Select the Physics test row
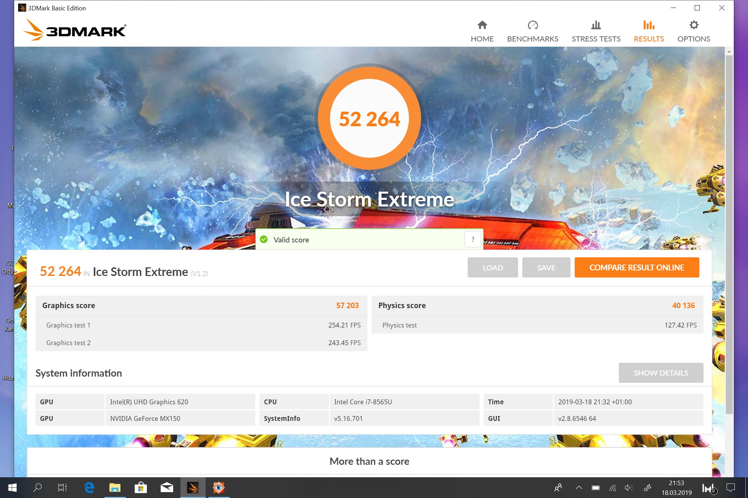 pyautogui.click(x=537, y=325)
